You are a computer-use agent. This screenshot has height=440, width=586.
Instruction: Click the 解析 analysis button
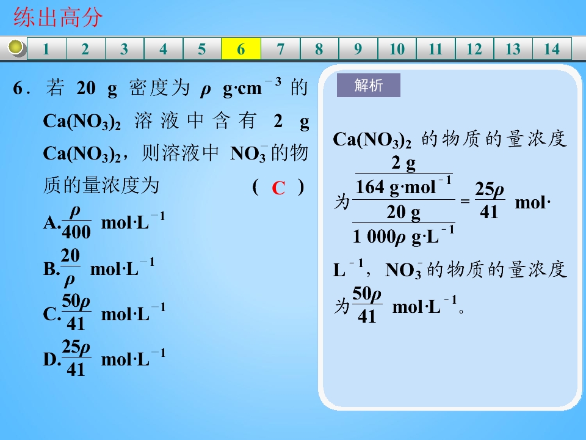[x=369, y=86]
